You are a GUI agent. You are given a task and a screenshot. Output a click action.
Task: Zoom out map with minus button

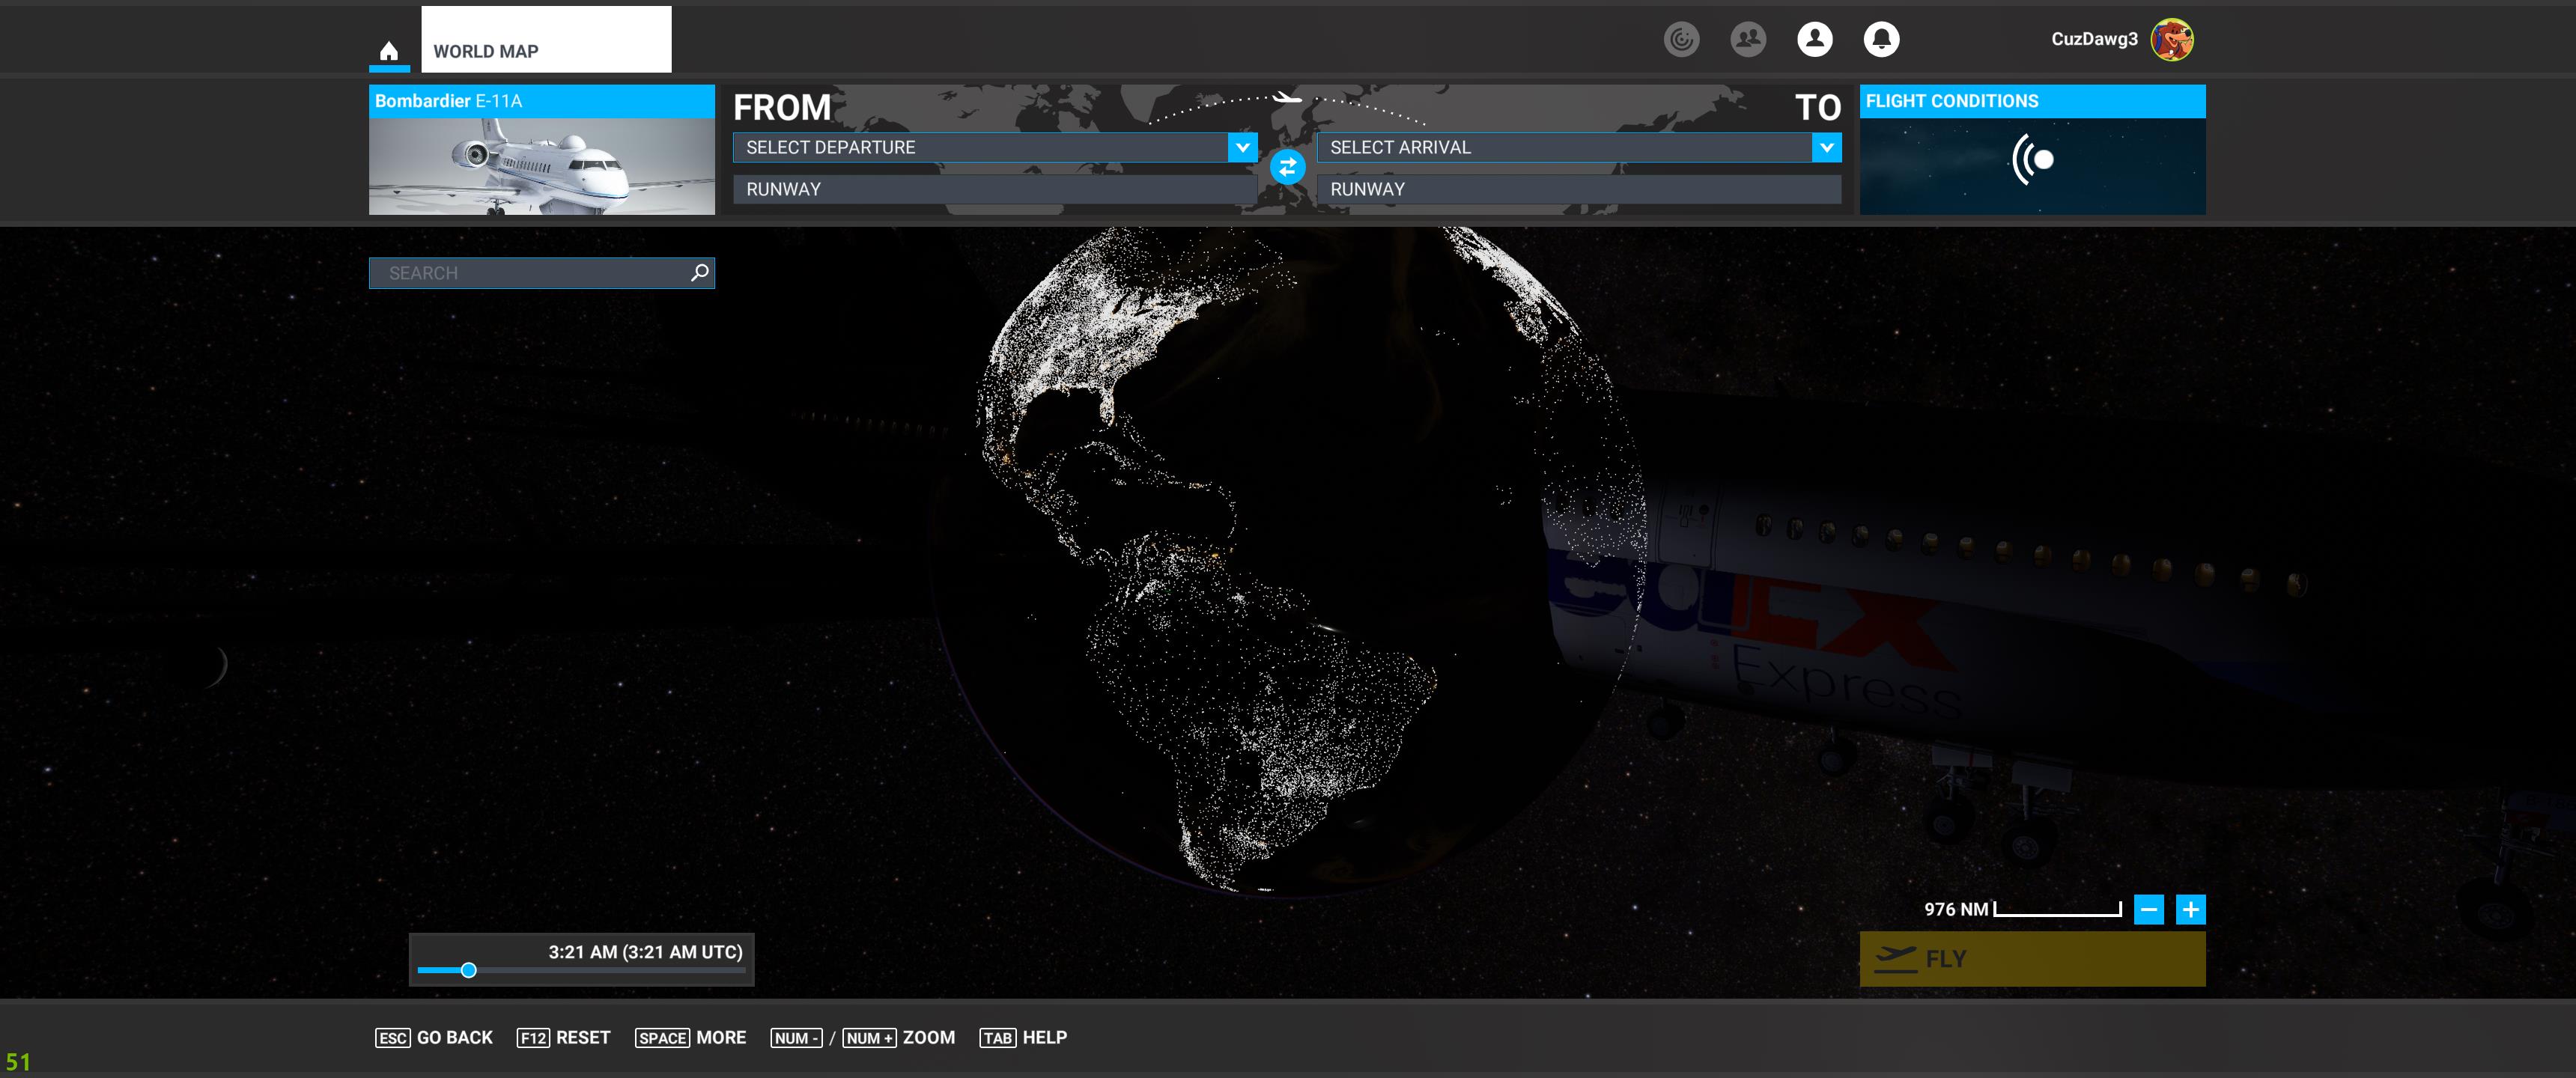(2148, 909)
